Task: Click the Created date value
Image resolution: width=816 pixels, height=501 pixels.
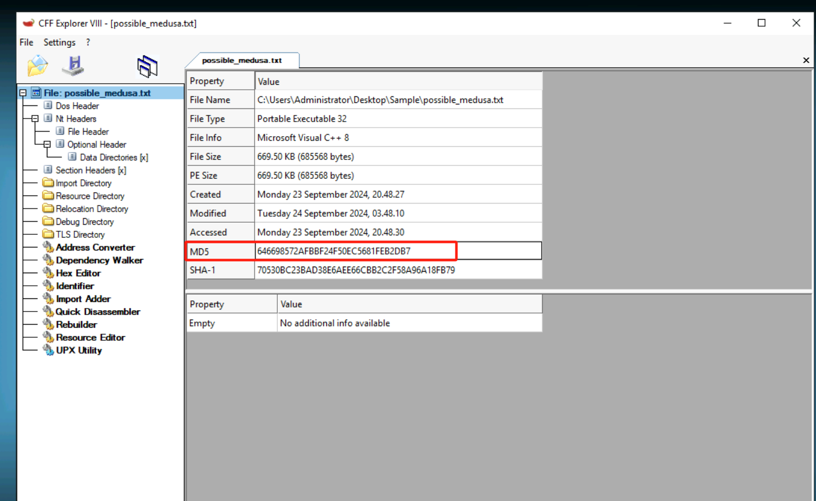Action: click(x=331, y=195)
